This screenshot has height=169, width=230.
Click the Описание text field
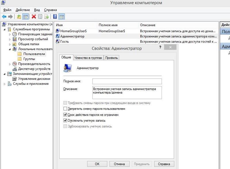click(127, 93)
